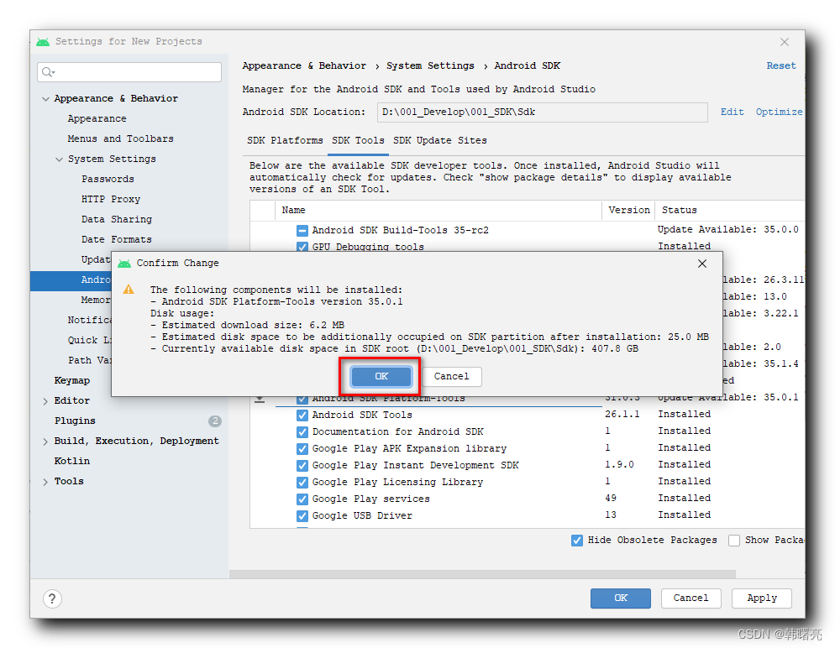Uncheck Google Play Instant Development SDK checkbox
The image size is (835, 648).
[302, 466]
